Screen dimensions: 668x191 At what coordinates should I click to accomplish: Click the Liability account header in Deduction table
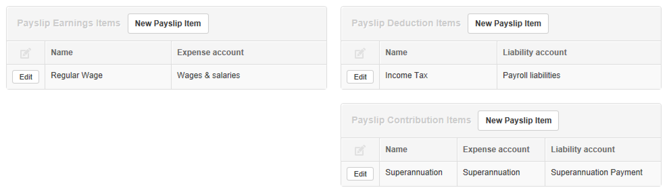coord(535,53)
